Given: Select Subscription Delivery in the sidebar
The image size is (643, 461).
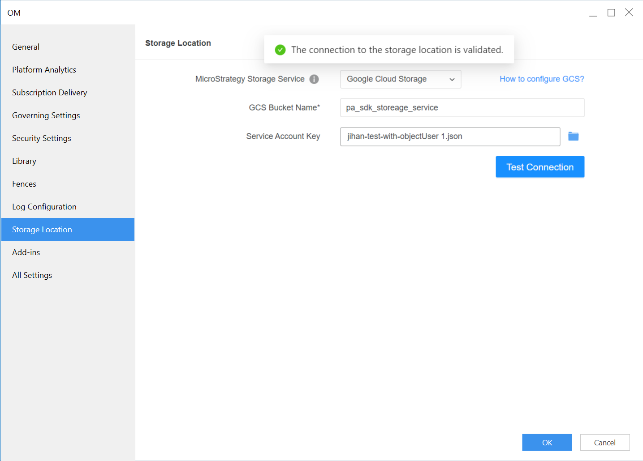Looking at the screenshot, I should point(49,93).
